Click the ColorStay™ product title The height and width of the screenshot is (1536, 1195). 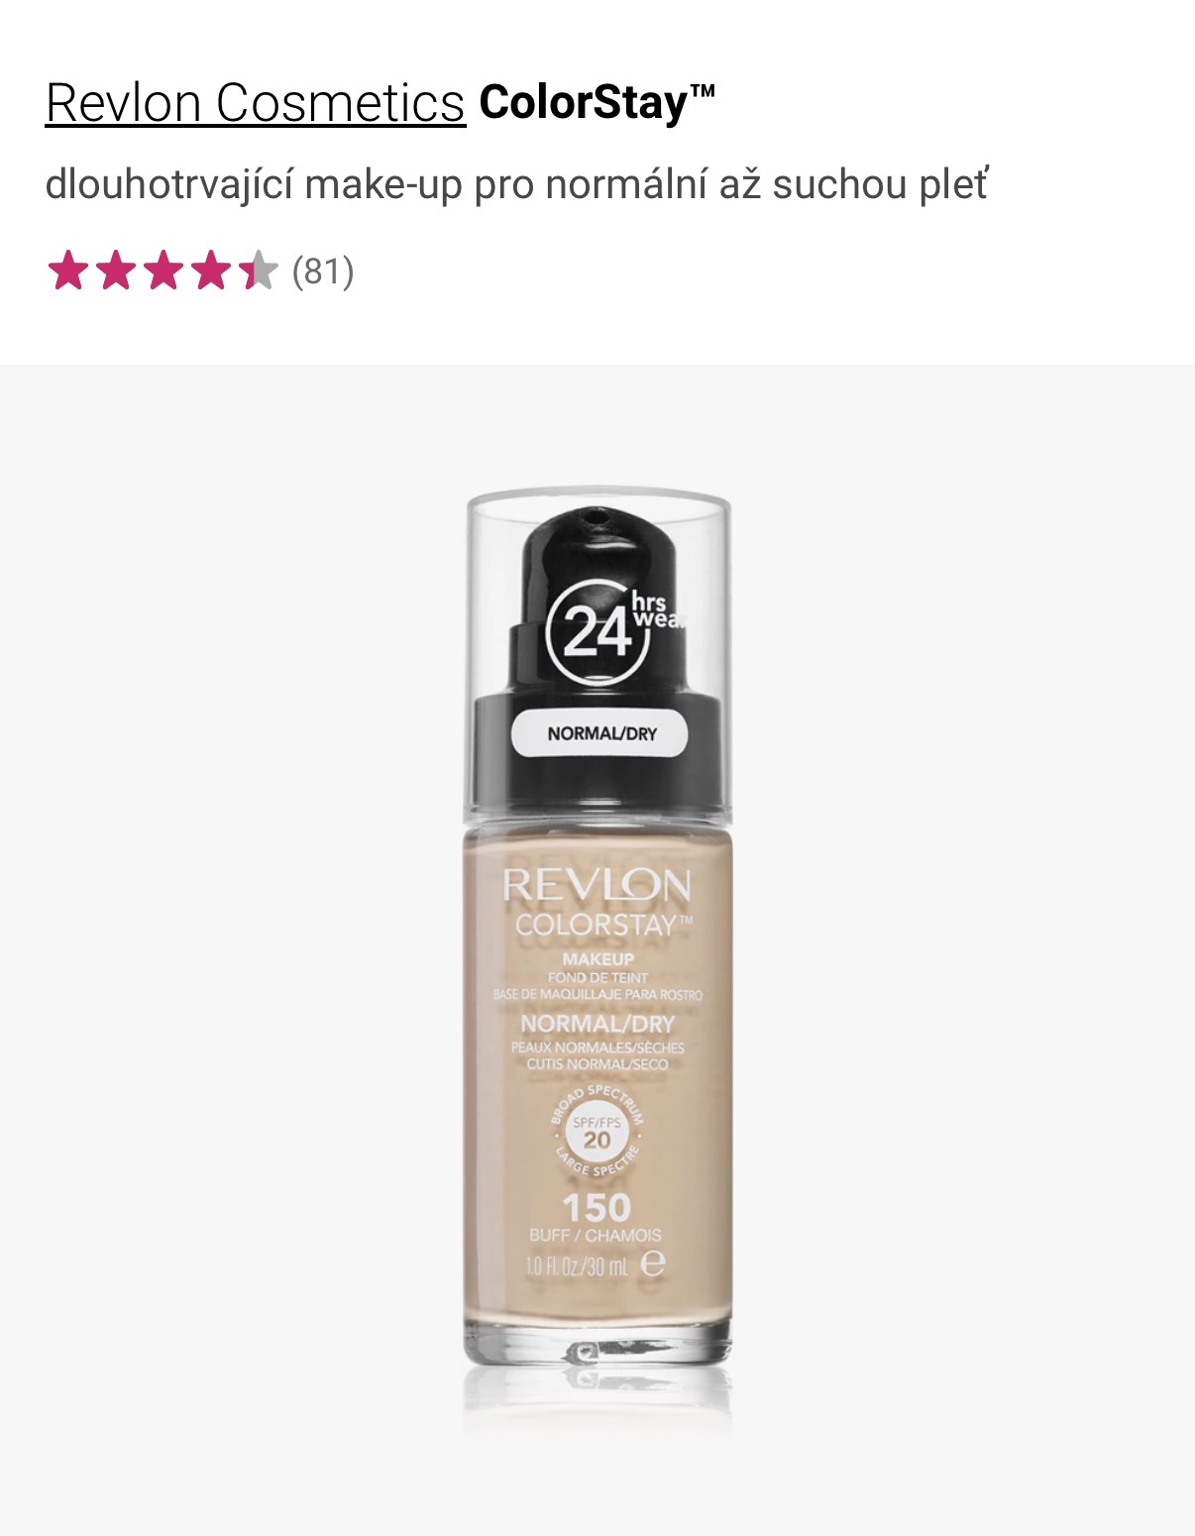pyautogui.click(x=597, y=103)
